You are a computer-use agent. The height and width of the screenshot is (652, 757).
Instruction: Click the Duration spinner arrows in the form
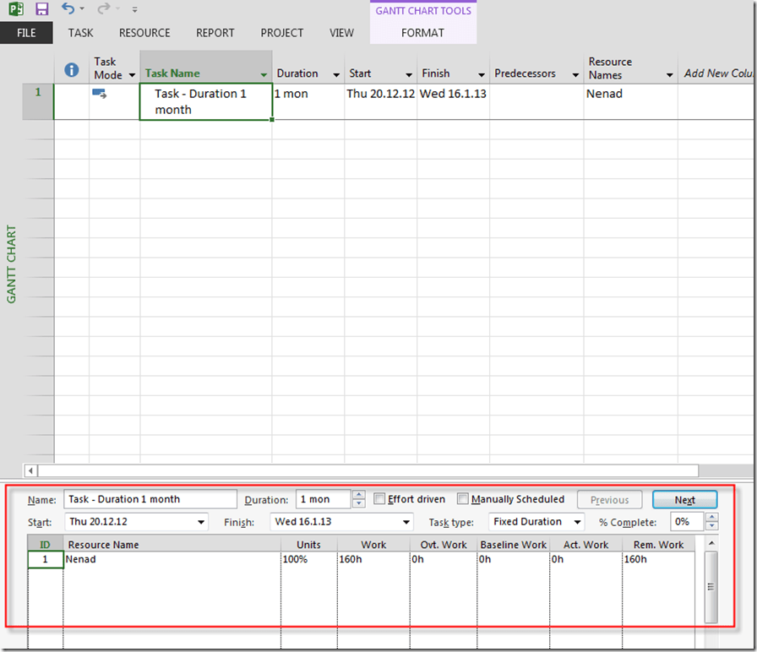coord(359,499)
